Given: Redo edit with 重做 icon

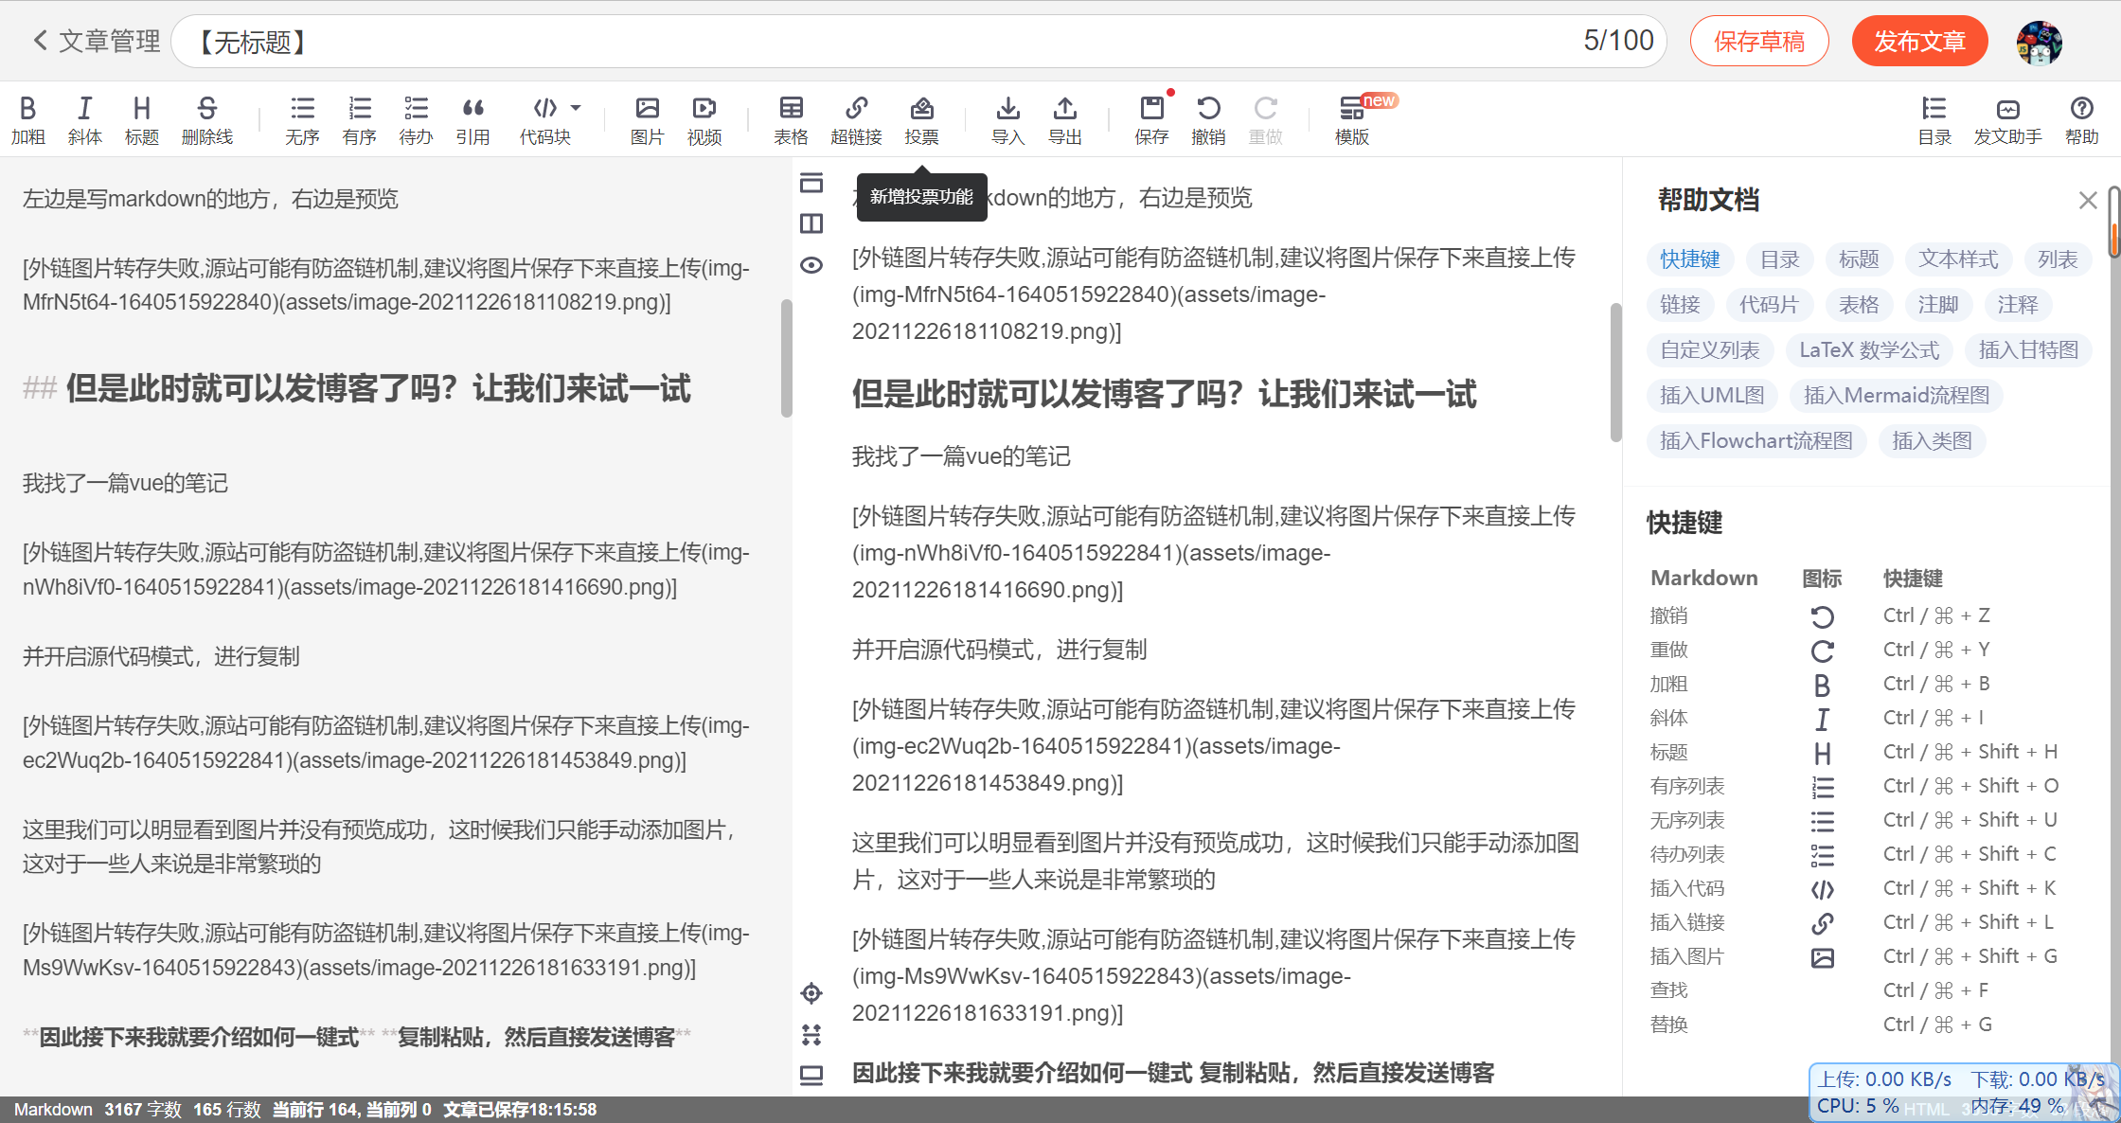Looking at the screenshot, I should (1266, 120).
